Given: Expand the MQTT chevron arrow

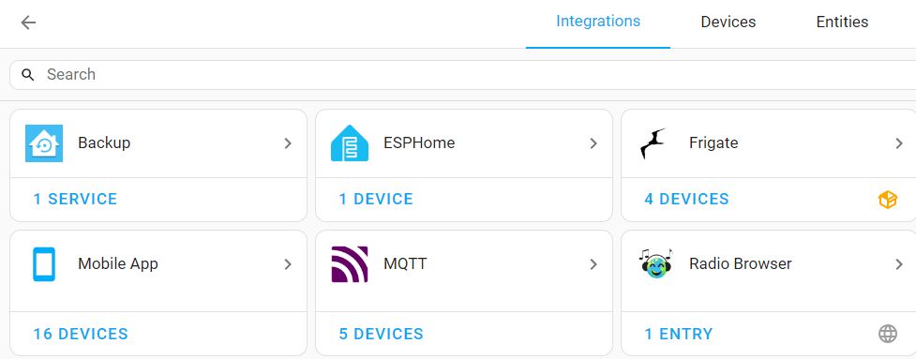Looking at the screenshot, I should pos(593,264).
